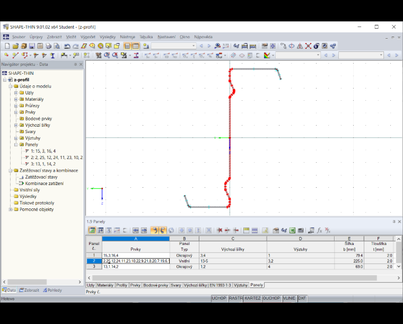This screenshot has width=403, height=324.
Task: Click the first green edit-mode icon in table toolbar
Action: tap(92, 230)
